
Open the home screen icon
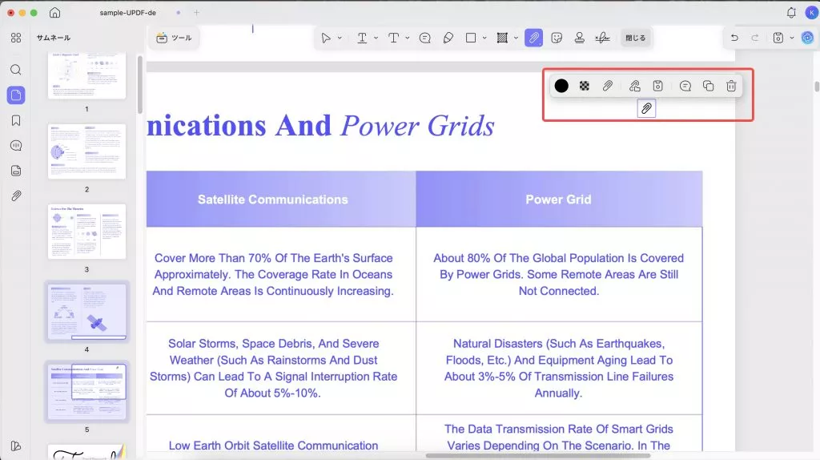(x=55, y=13)
